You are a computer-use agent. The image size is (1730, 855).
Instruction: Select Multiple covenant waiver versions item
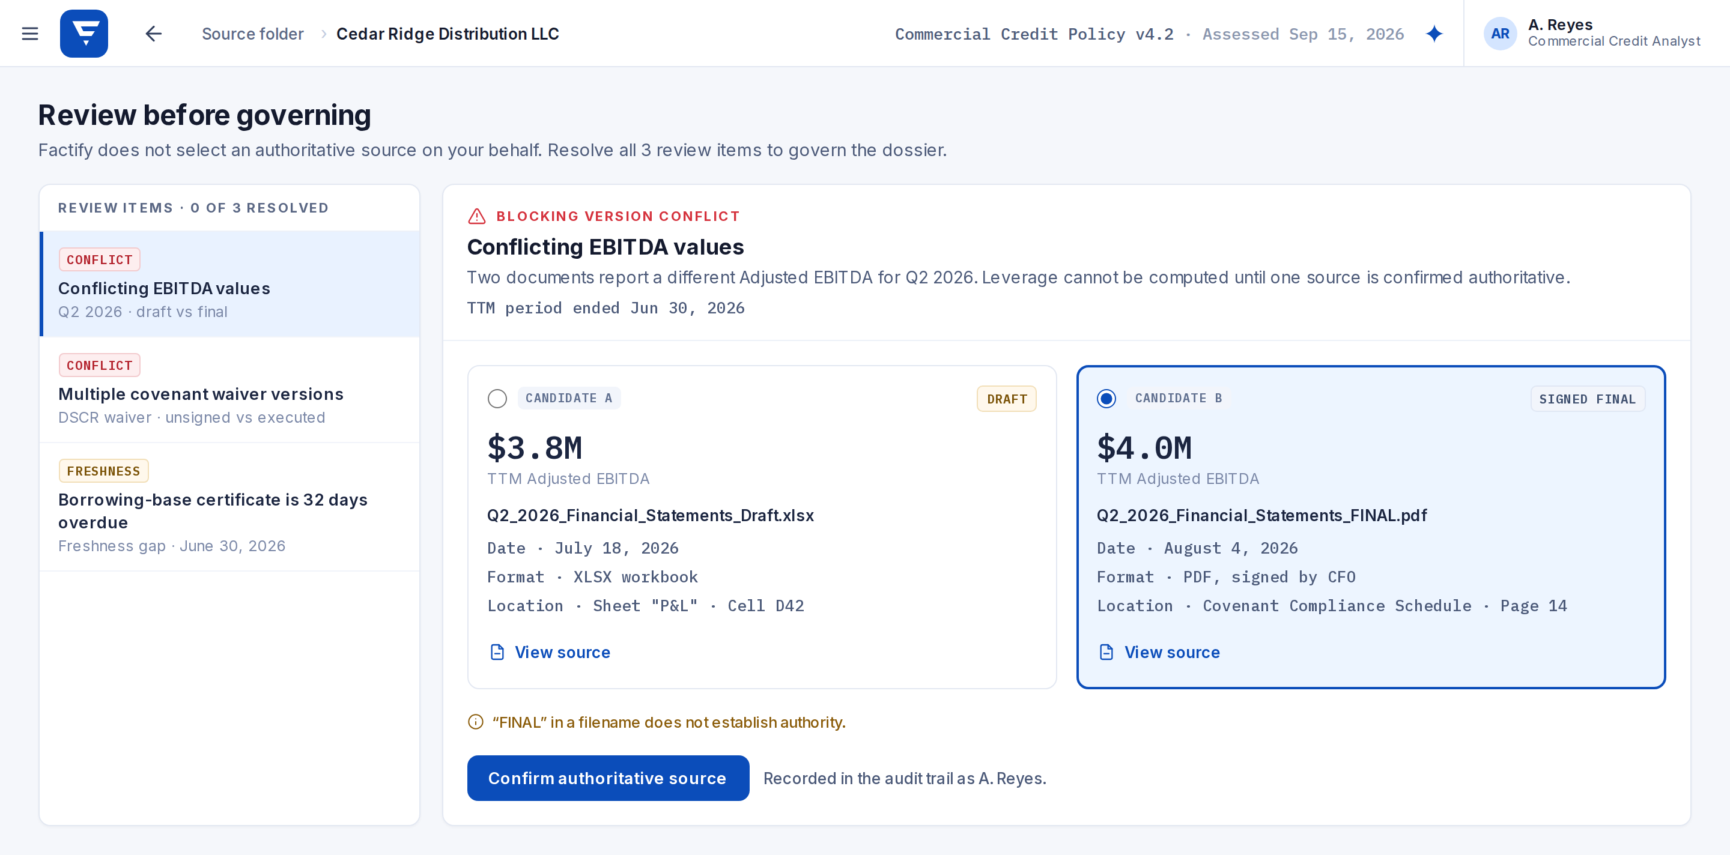[229, 390]
